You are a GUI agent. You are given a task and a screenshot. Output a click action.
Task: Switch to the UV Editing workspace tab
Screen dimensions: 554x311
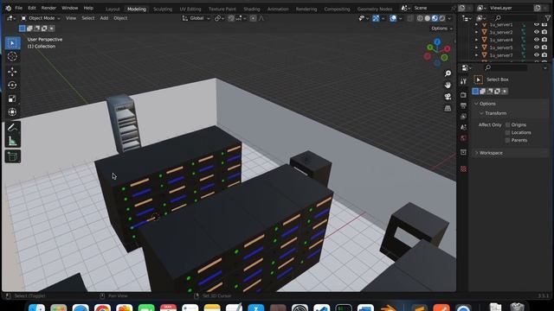tap(190, 9)
